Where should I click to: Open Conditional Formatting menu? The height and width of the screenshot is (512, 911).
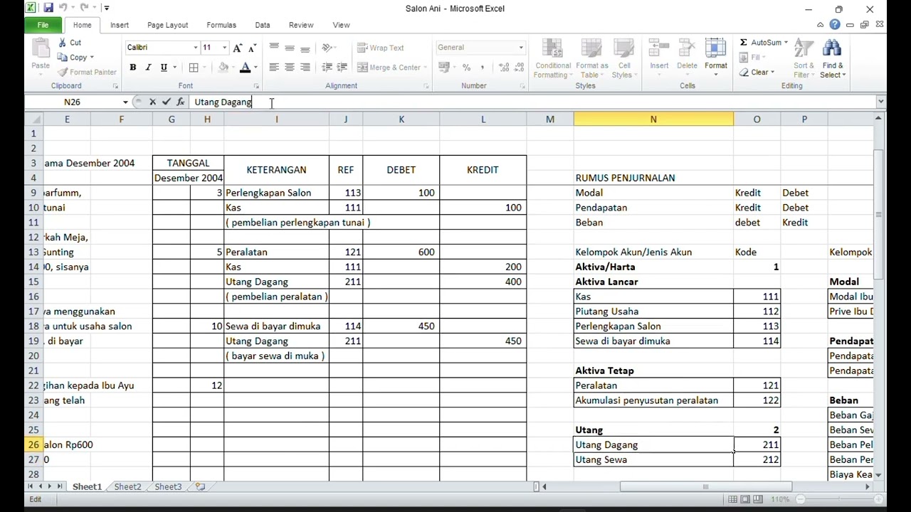point(552,58)
